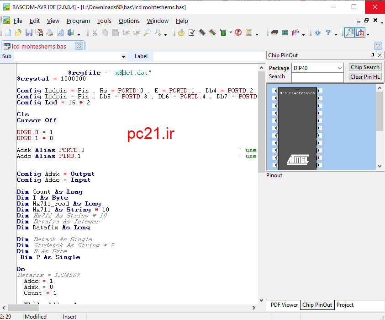Click the chip Search input field
Viewport: 385px width, 320px height.
pyautogui.click(x=317, y=77)
